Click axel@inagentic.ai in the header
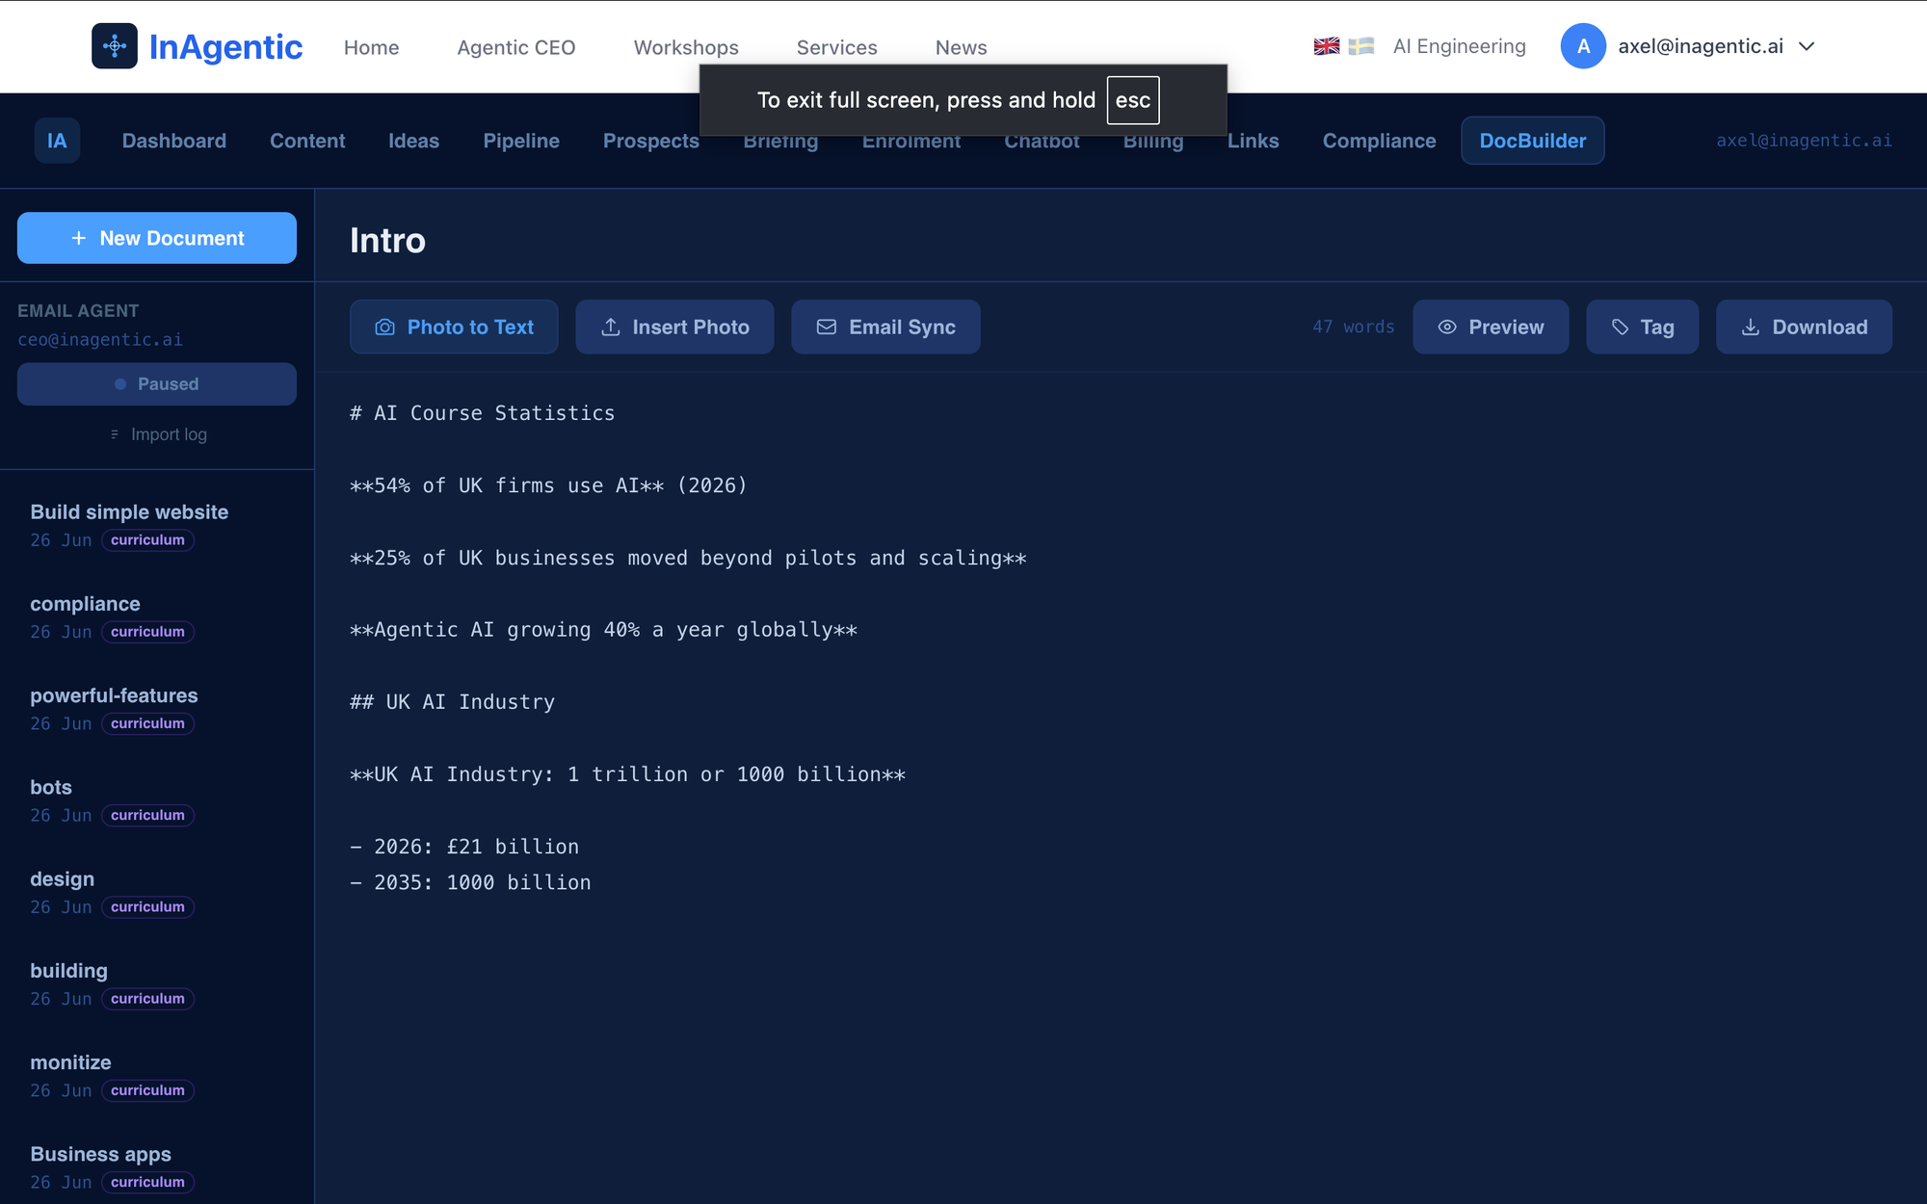Image resolution: width=1927 pixels, height=1204 pixels. [x=1701, y=46]
